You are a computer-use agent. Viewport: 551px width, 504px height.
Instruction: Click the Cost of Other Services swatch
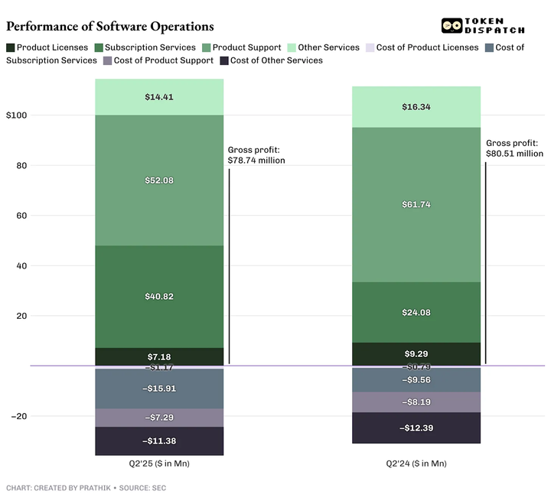point(224,60)
